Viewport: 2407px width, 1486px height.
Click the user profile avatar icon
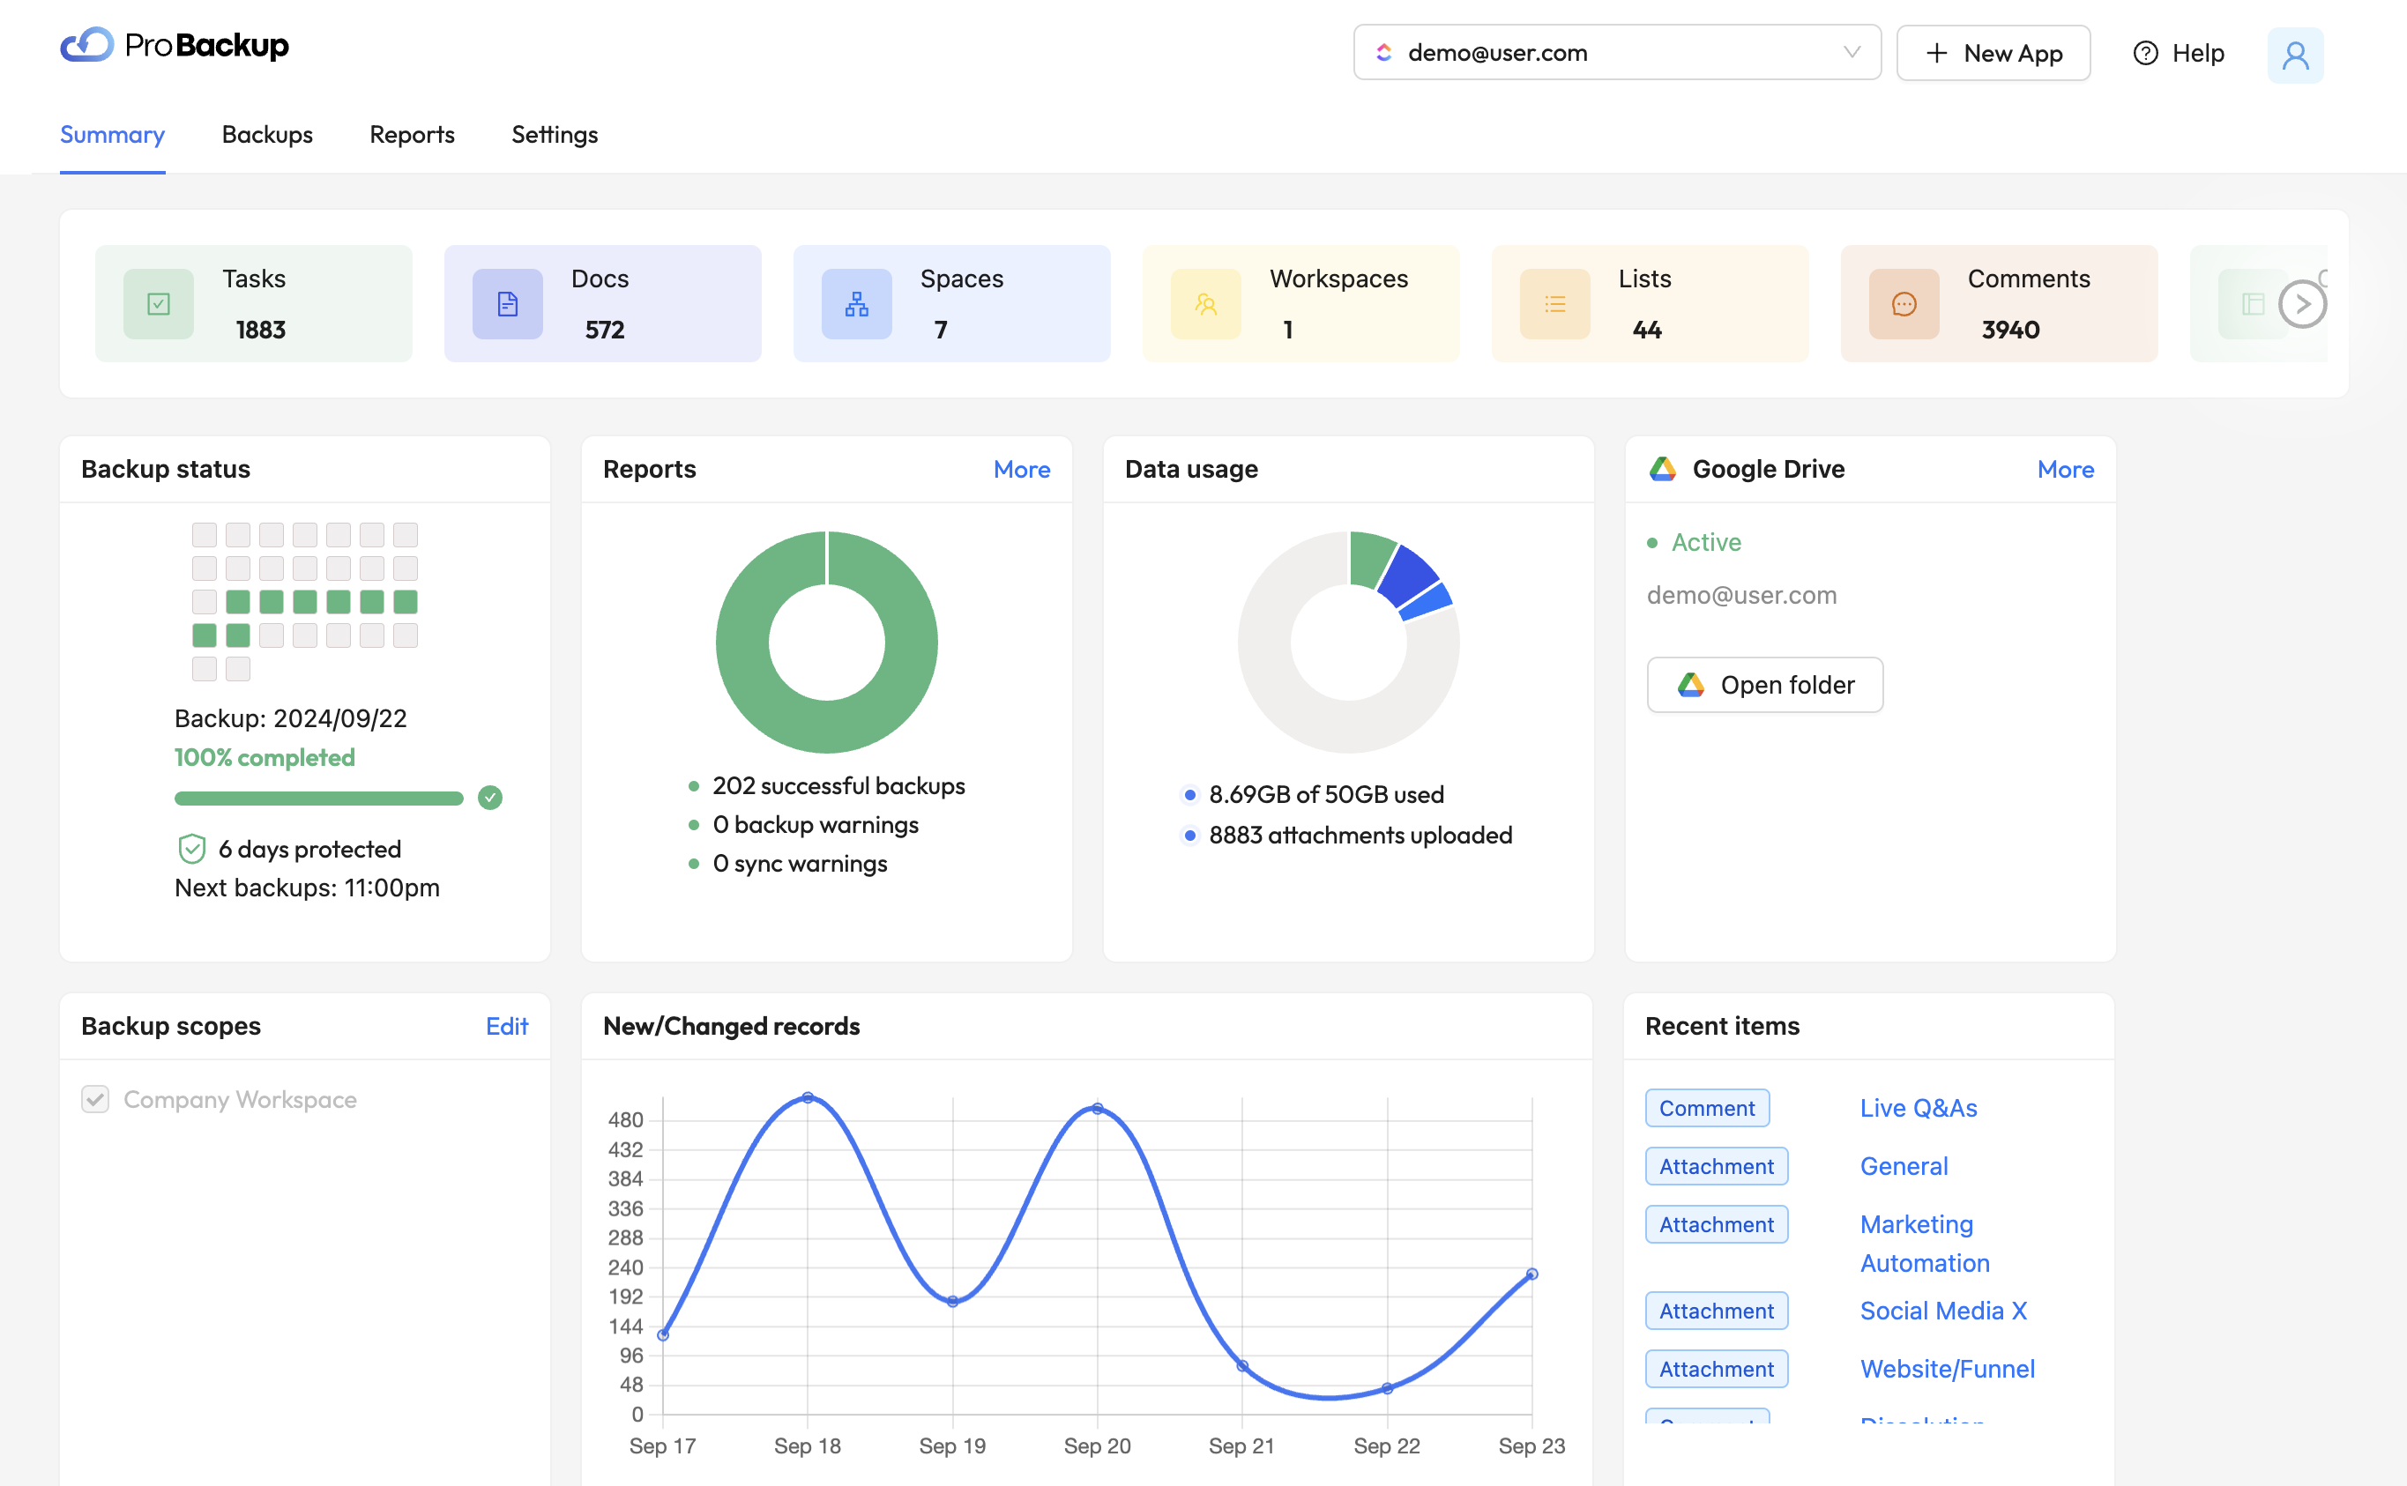(x=2296, y=55)
